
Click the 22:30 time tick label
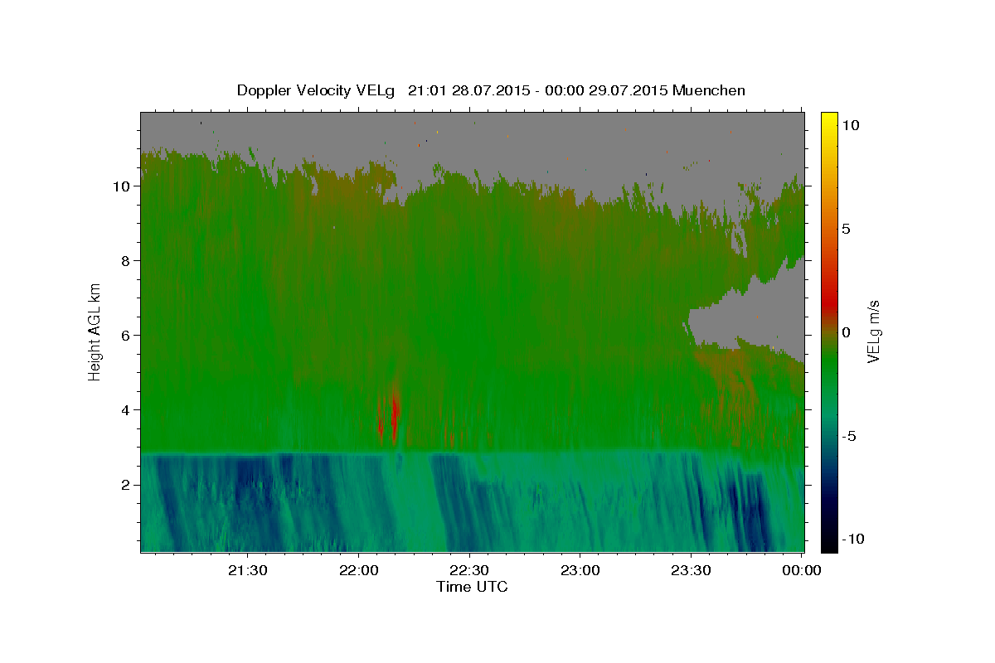469,570
